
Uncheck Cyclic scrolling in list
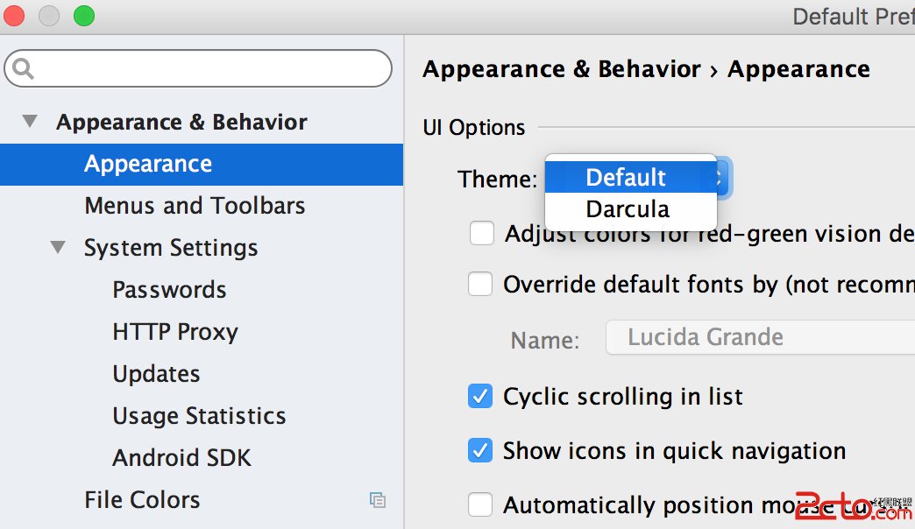coord(480,397)
